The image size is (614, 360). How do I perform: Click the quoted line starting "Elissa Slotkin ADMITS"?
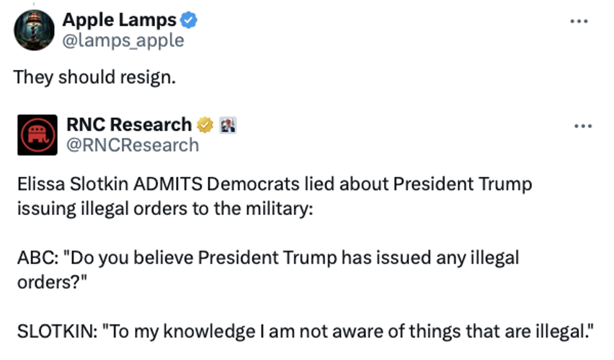pos(274,186)
